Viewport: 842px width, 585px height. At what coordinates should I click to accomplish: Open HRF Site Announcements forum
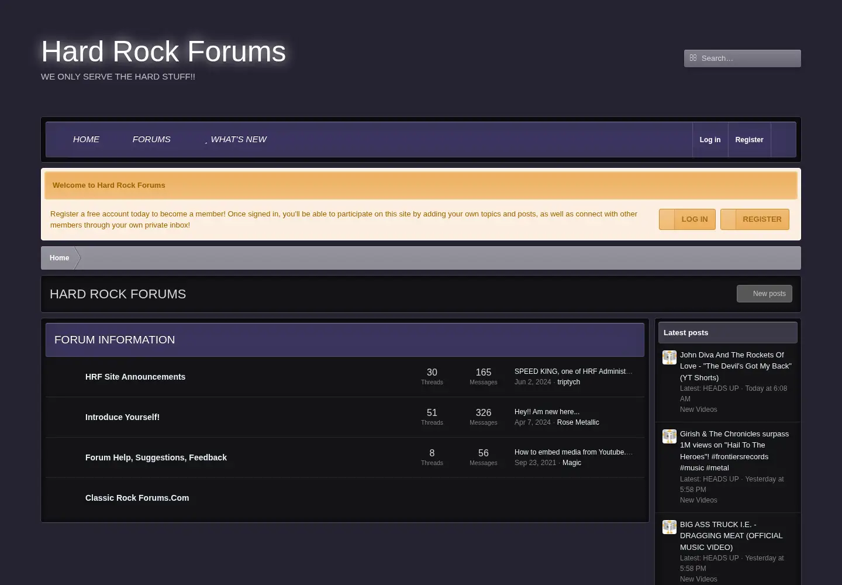(135, 377)
